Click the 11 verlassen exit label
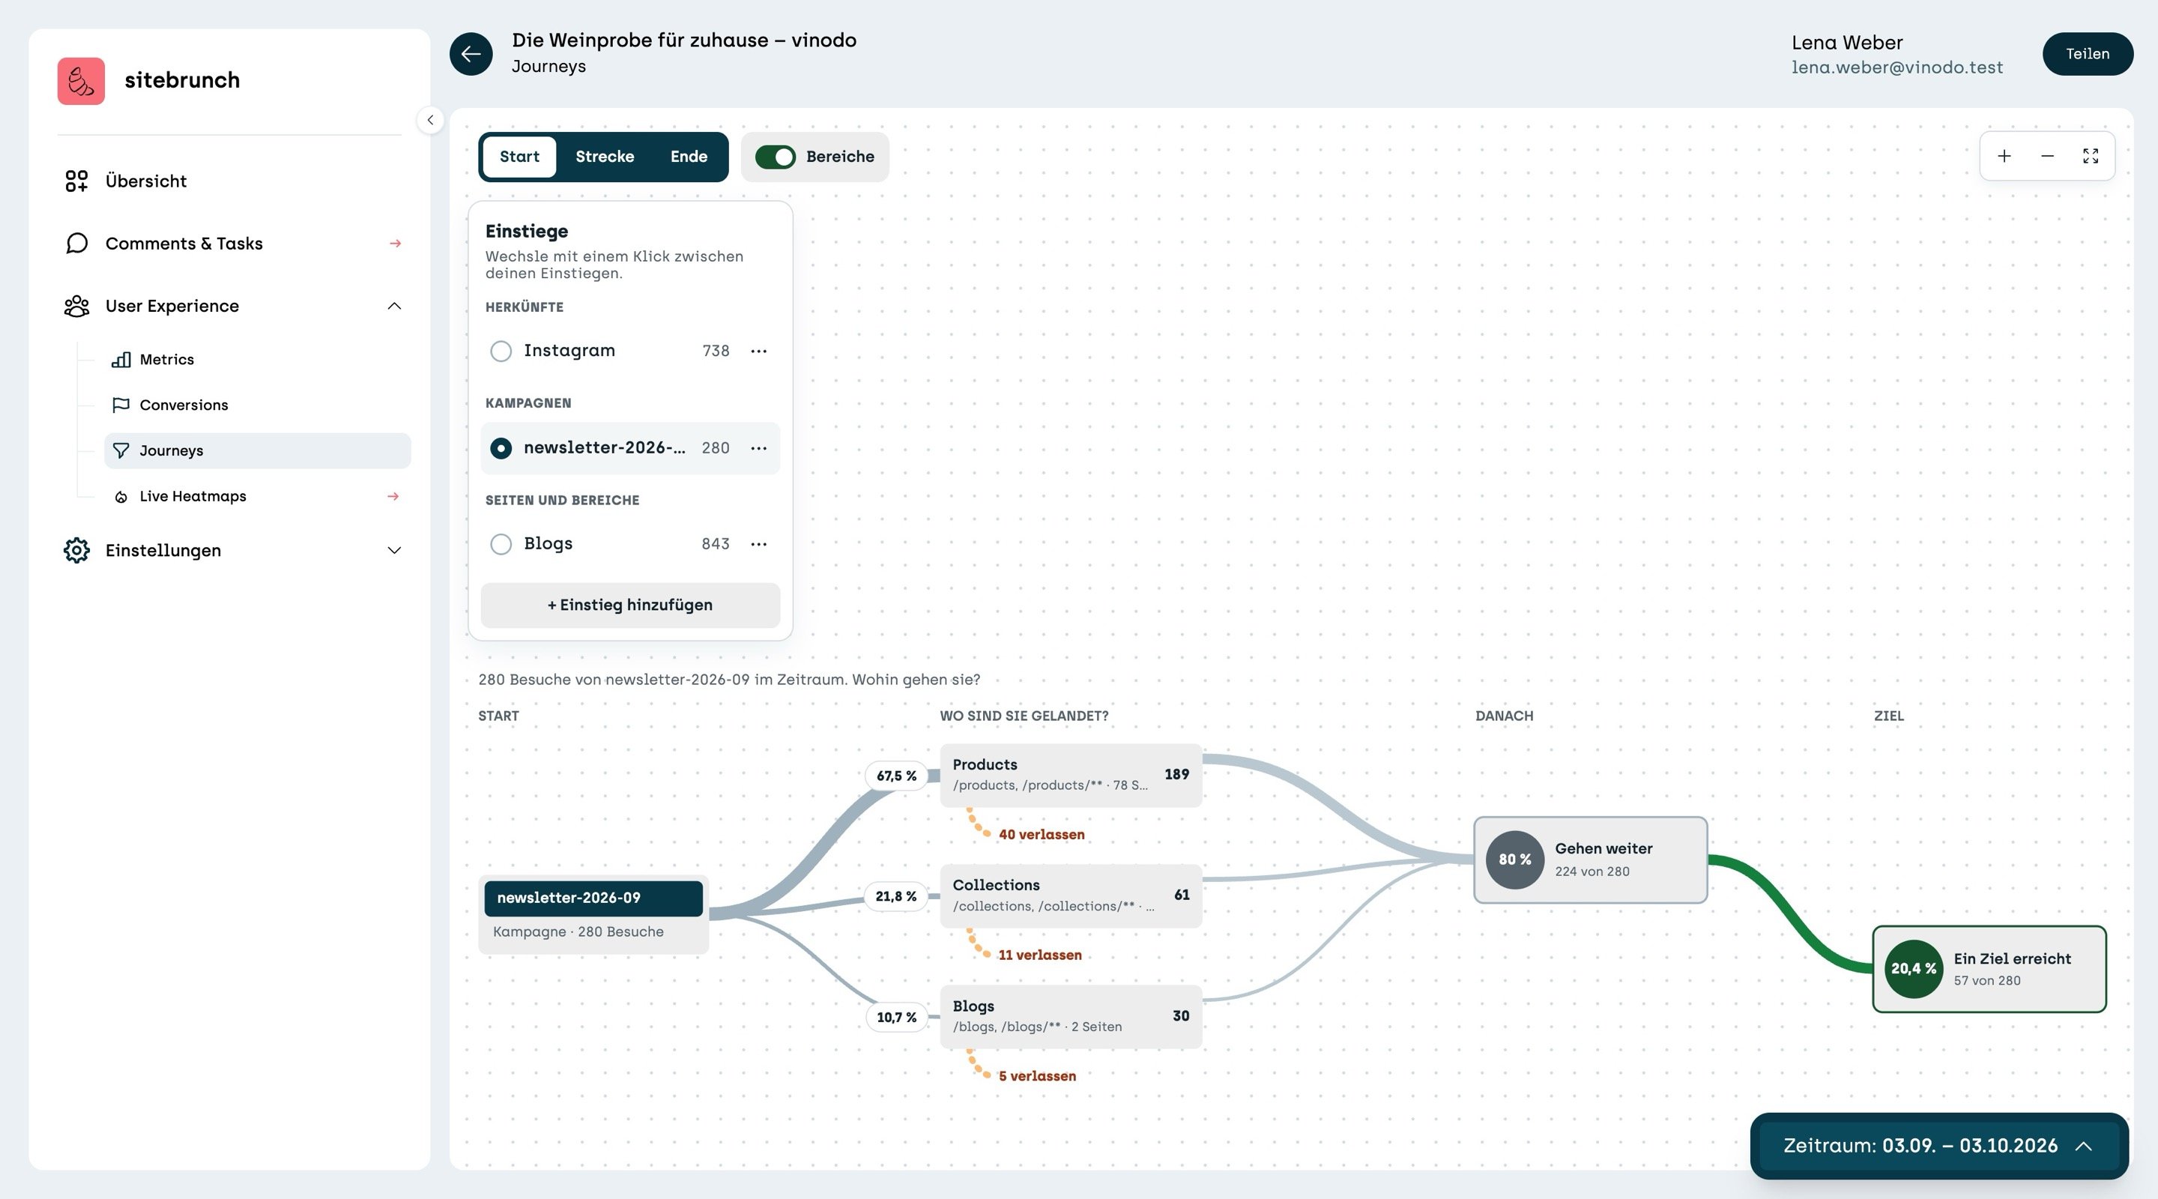The height and width of the screenshot is (1199, 2158). coord(1039,955)
